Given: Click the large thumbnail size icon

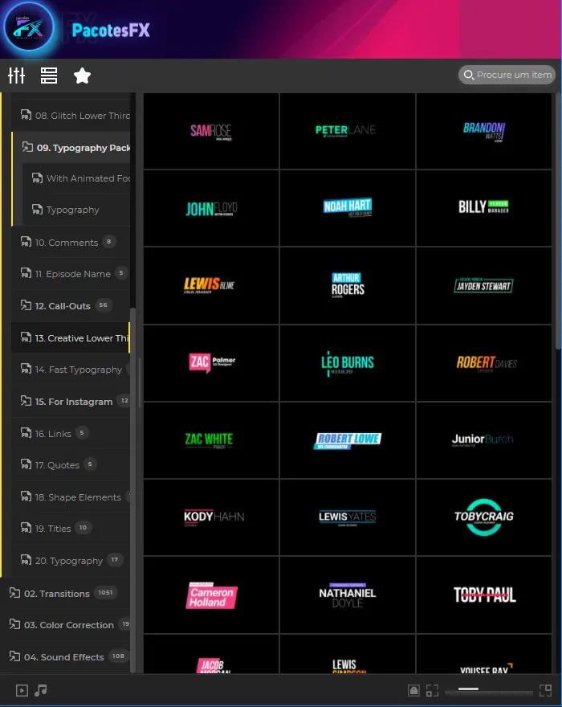Looking at the screenshot, I should (x=545, y=690).
